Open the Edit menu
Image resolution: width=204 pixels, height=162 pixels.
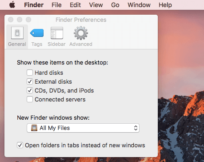(75, 5)
